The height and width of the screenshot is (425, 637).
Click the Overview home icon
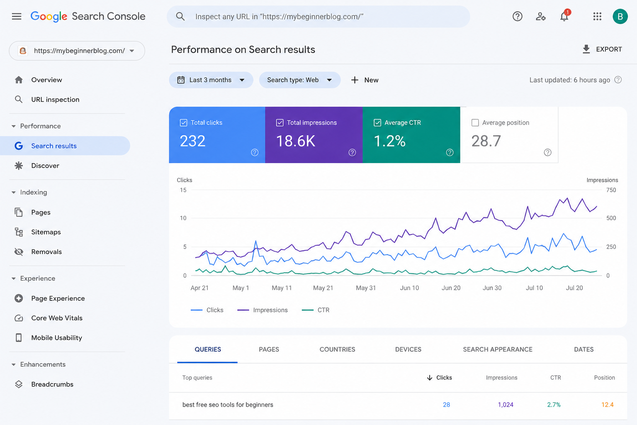19,80
